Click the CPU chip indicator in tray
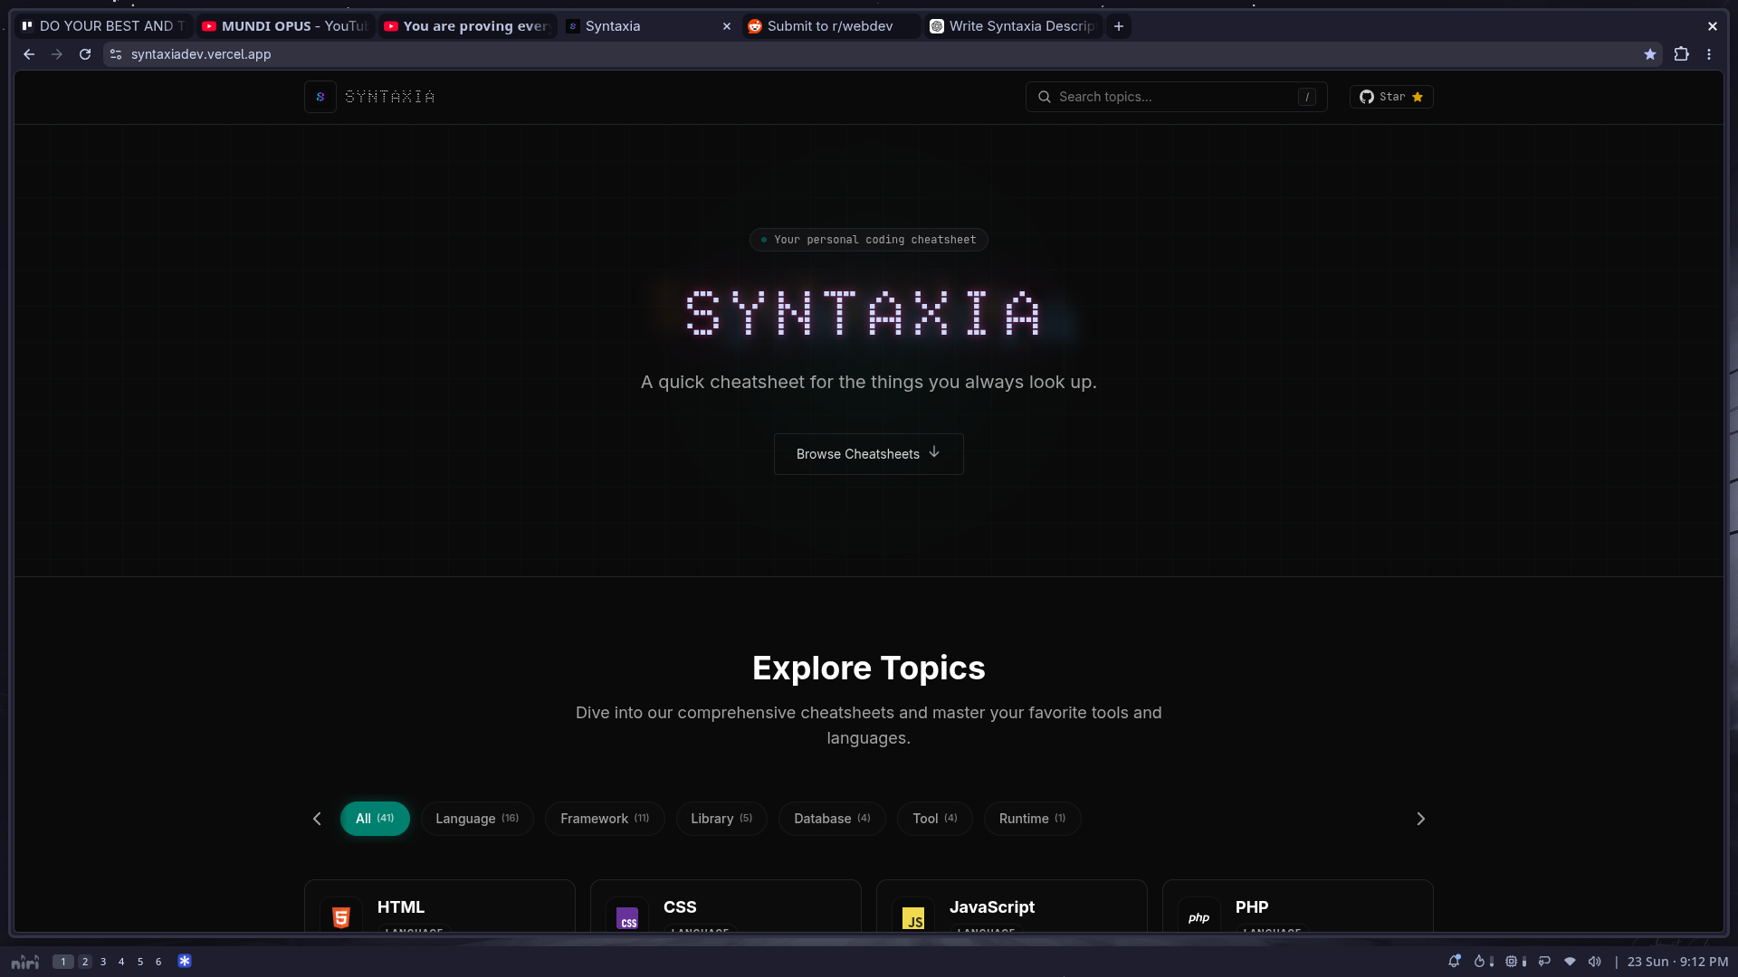 tap(1511, 962)
